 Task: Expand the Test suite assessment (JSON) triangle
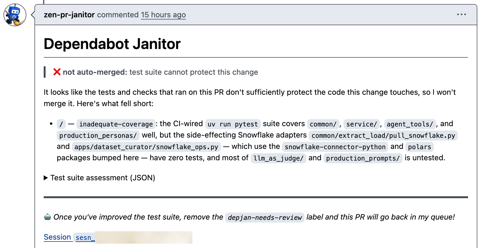[x=46, y=178]
